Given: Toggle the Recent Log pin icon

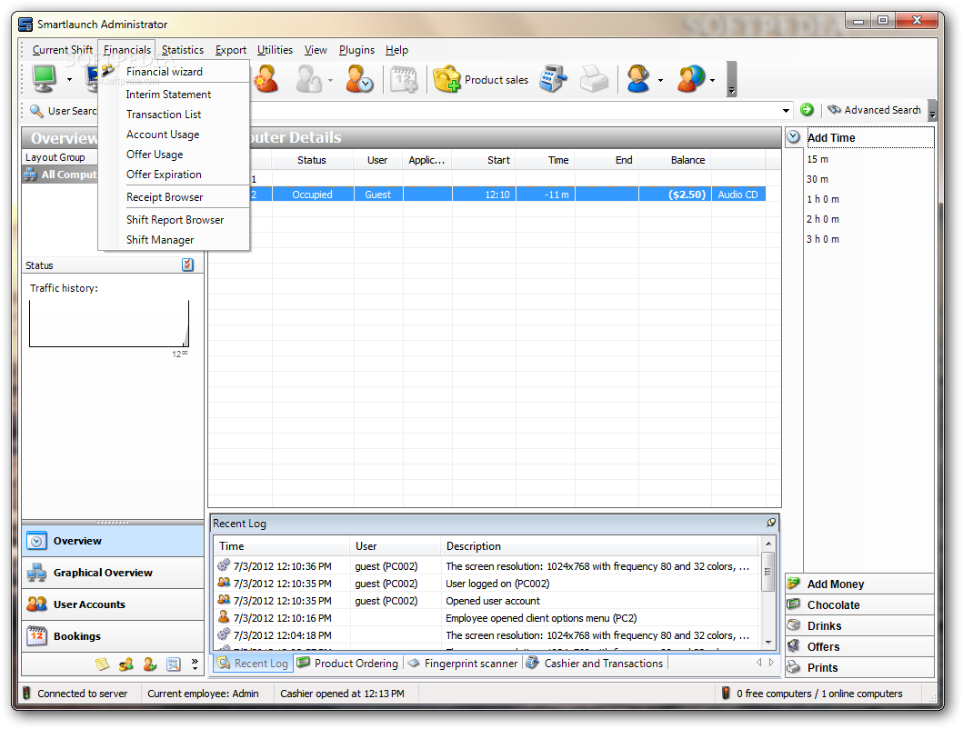Looking at the screenshot, I should pos(771,523).
